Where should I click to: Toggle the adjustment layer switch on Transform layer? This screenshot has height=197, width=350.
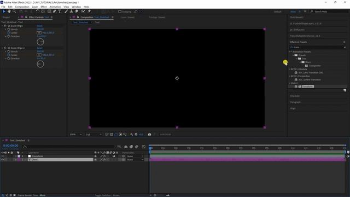click(x=114, y=157)
